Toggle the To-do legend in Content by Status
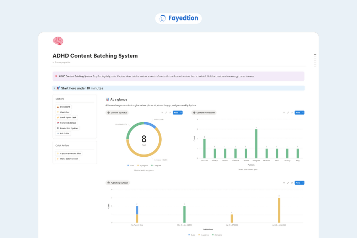357x238 pixels. [x=131, y=166]
